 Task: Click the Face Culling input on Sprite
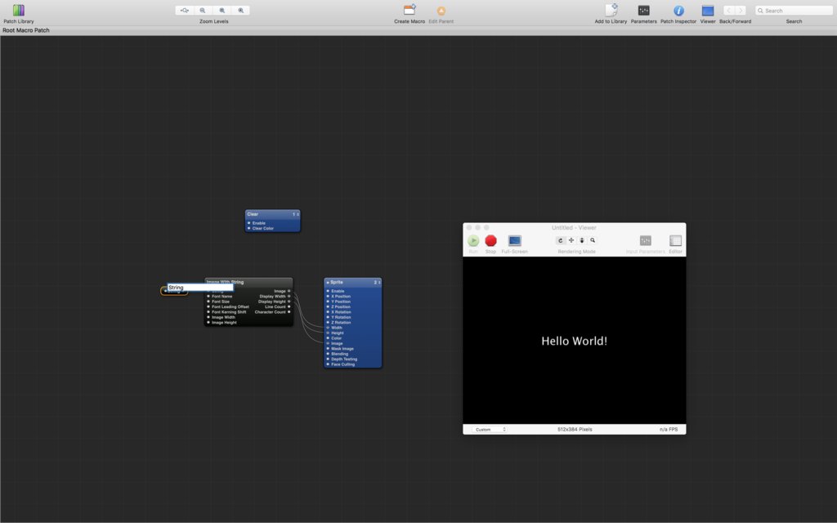coord(328,364)
